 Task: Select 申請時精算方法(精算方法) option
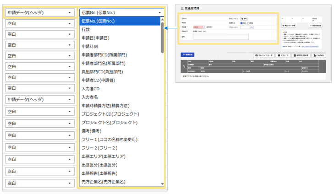(120, 106)
